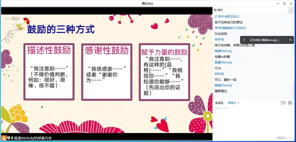Viewport: 296px width, 142px height.
Task: Click sender 林柠岚 above 可以，融合一起
Action: click(x=219, y=74)
